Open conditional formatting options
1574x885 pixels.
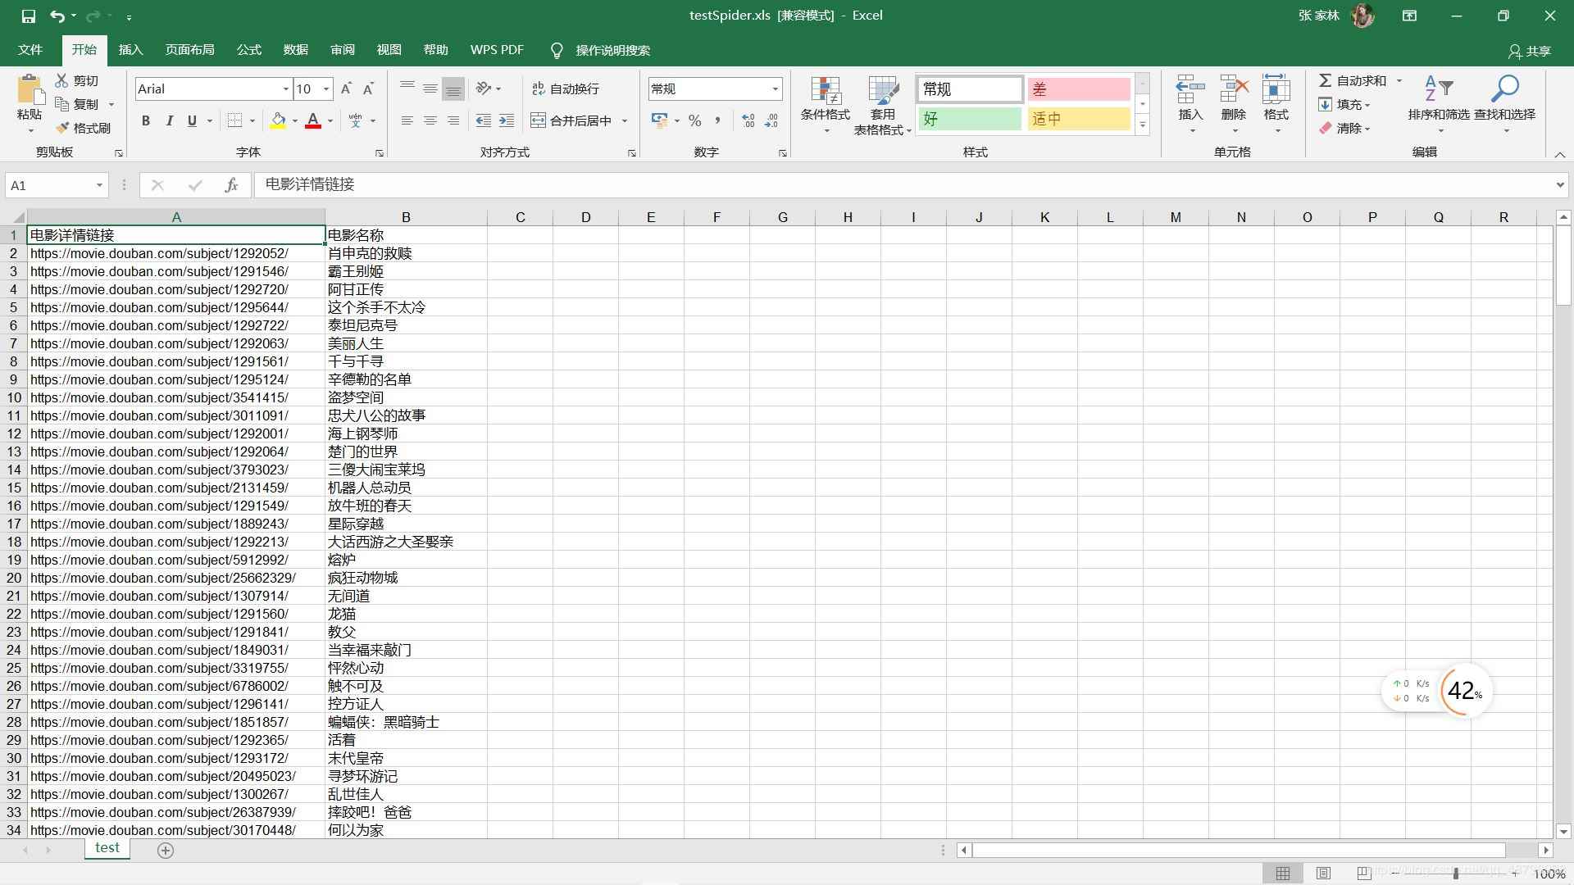(826, 104)
